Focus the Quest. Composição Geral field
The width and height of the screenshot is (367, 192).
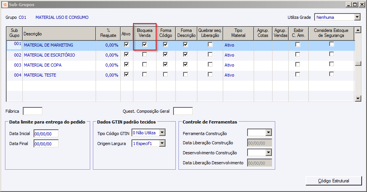(183, 111)
